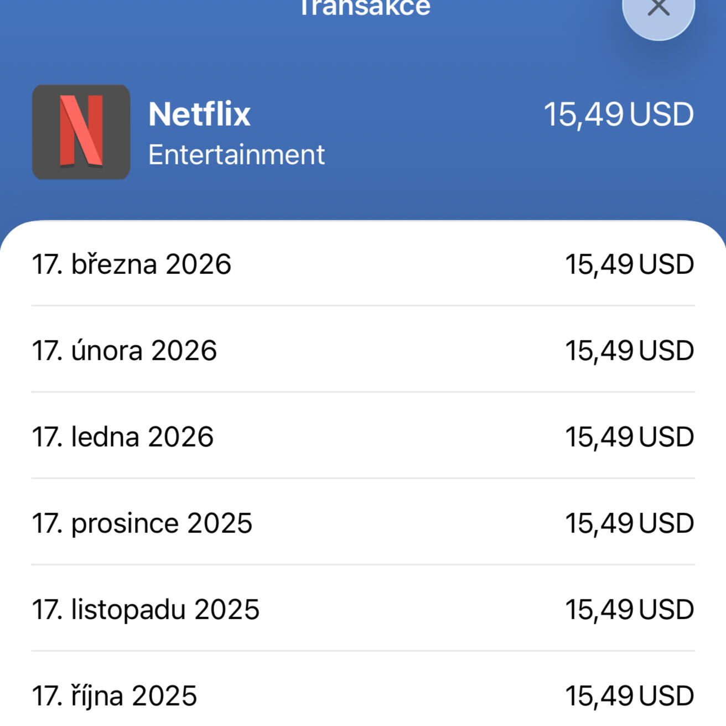Viewport: 726px width, 726px height.
Task: Click the Transakce title at top
Action: [x=364, y=8]
